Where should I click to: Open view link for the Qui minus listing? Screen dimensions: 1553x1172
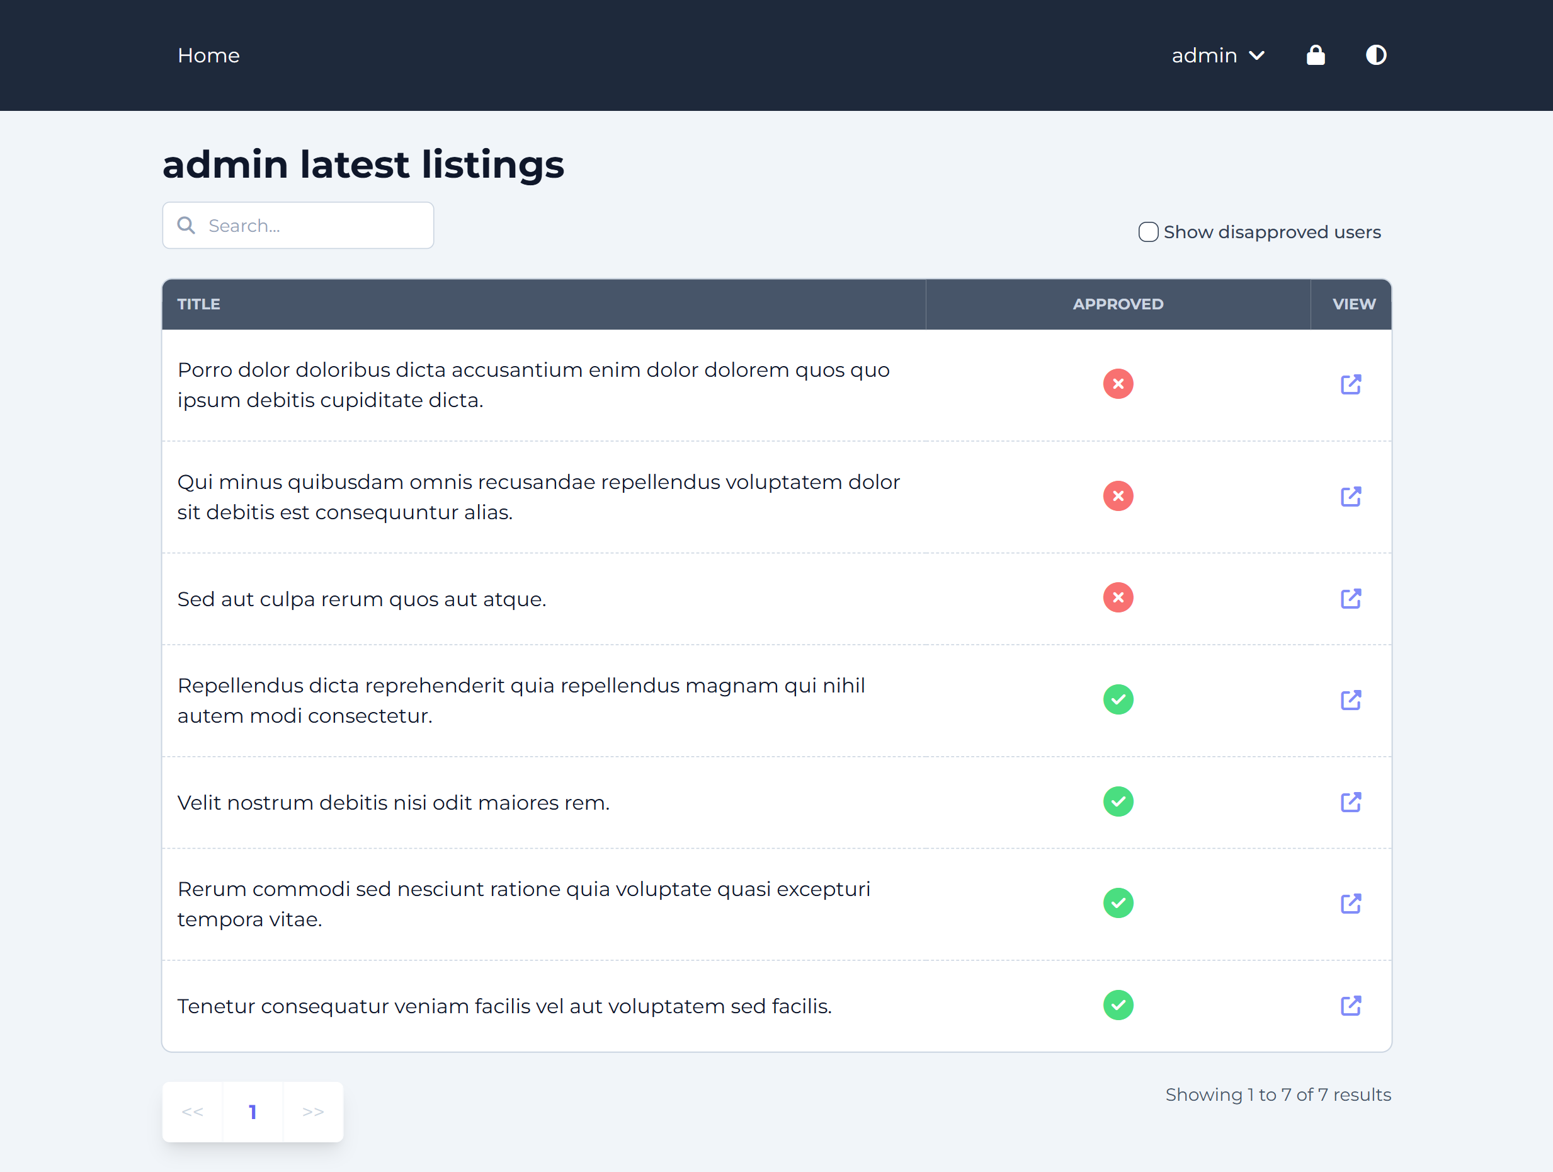(1350, 497)
